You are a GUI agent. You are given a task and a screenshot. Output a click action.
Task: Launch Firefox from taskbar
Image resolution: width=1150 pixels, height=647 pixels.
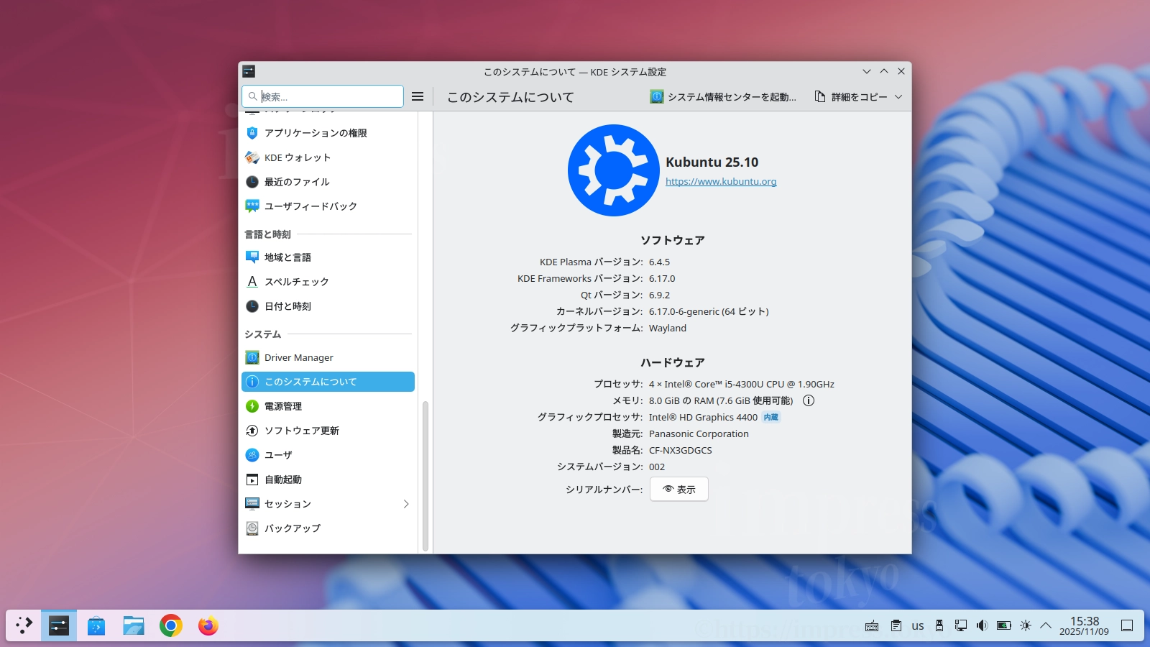tap(208, 625)
